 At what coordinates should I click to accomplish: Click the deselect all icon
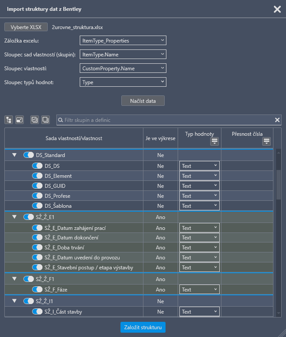click(x=45, y=120)
